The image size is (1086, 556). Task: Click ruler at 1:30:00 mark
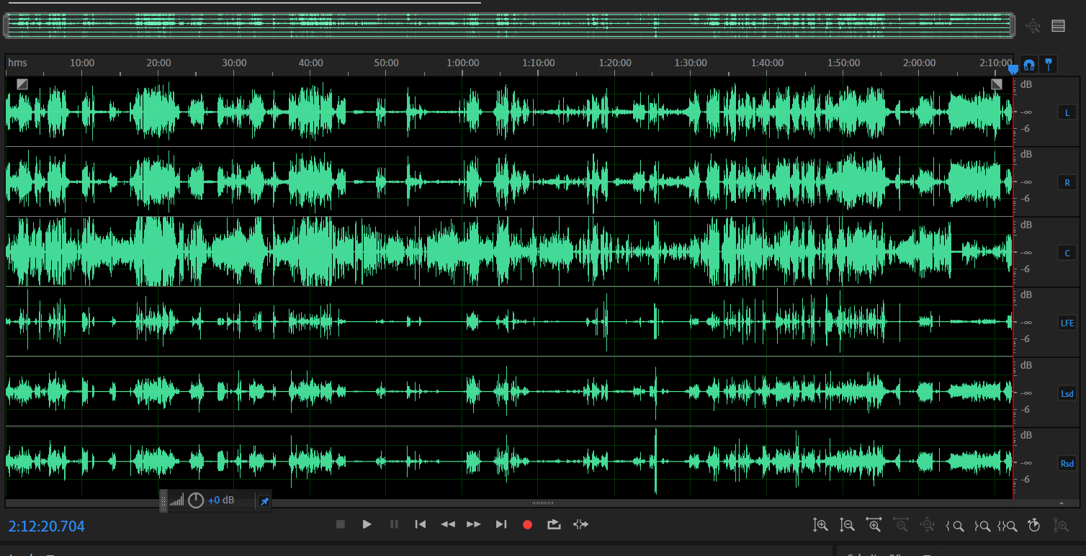coord(691,63)
